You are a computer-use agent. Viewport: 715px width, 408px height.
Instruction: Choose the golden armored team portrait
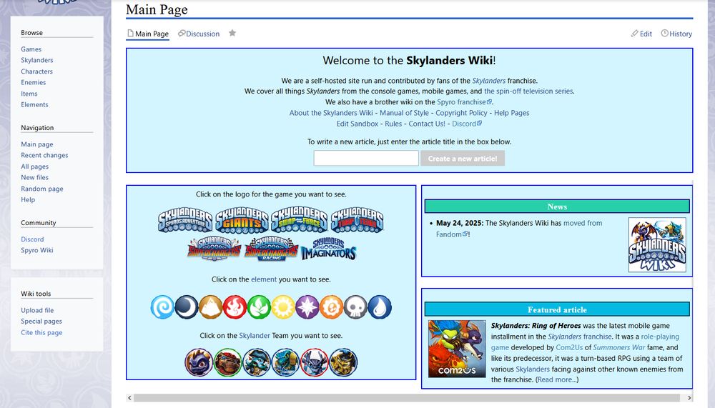point(343,362)
